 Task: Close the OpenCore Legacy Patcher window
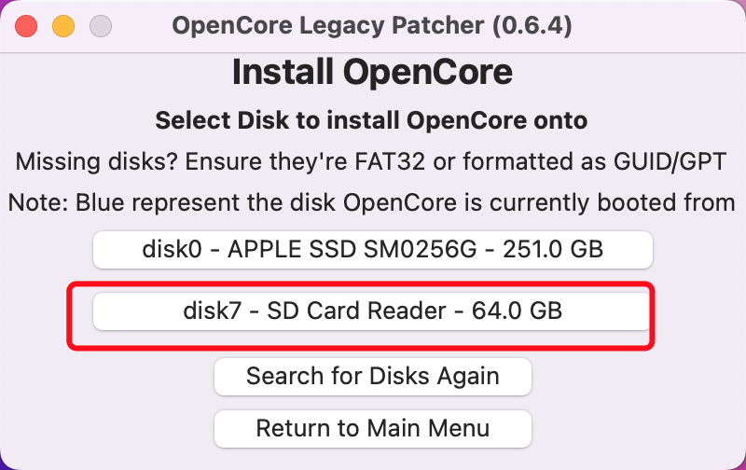(x=26, y=26)
